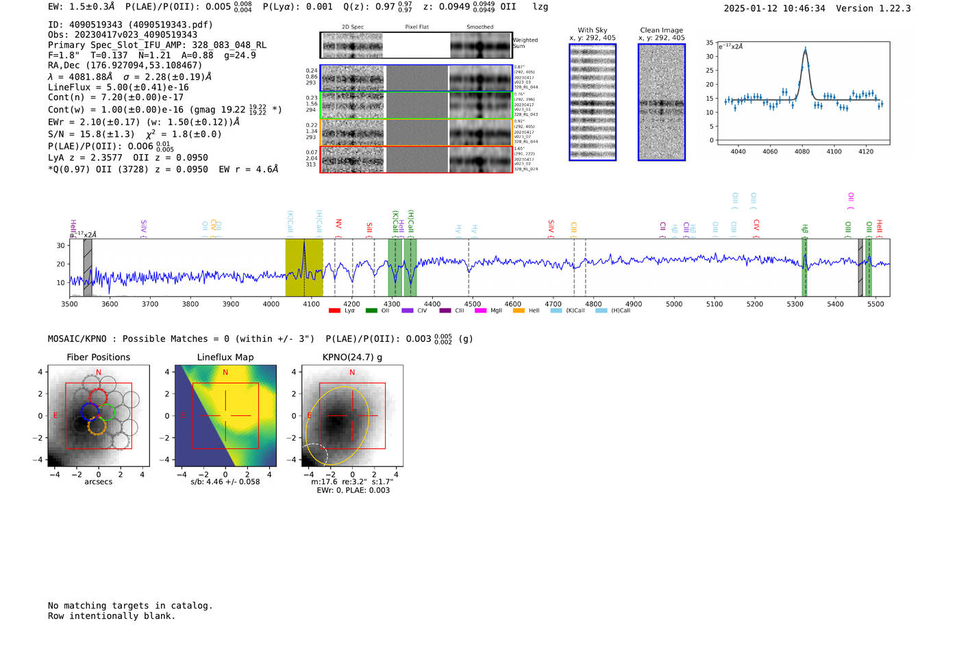
Task: Click the red Lyα legend swatch
Action: [334, 311]
